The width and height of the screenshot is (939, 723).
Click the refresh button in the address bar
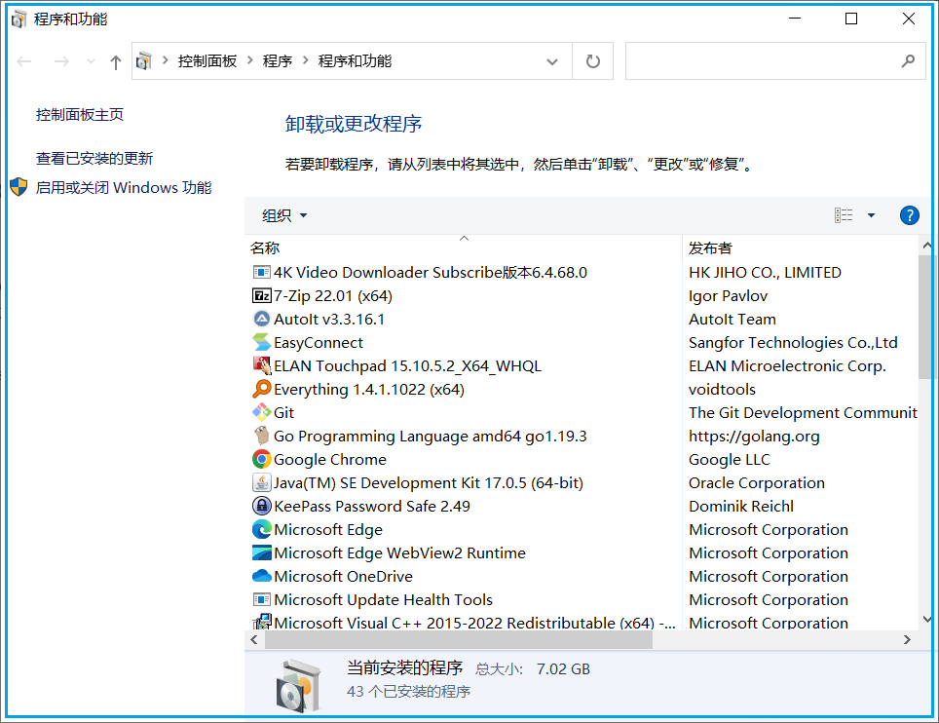coord(592,60)
